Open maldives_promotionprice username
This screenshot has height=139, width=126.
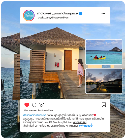pos(57,13)
